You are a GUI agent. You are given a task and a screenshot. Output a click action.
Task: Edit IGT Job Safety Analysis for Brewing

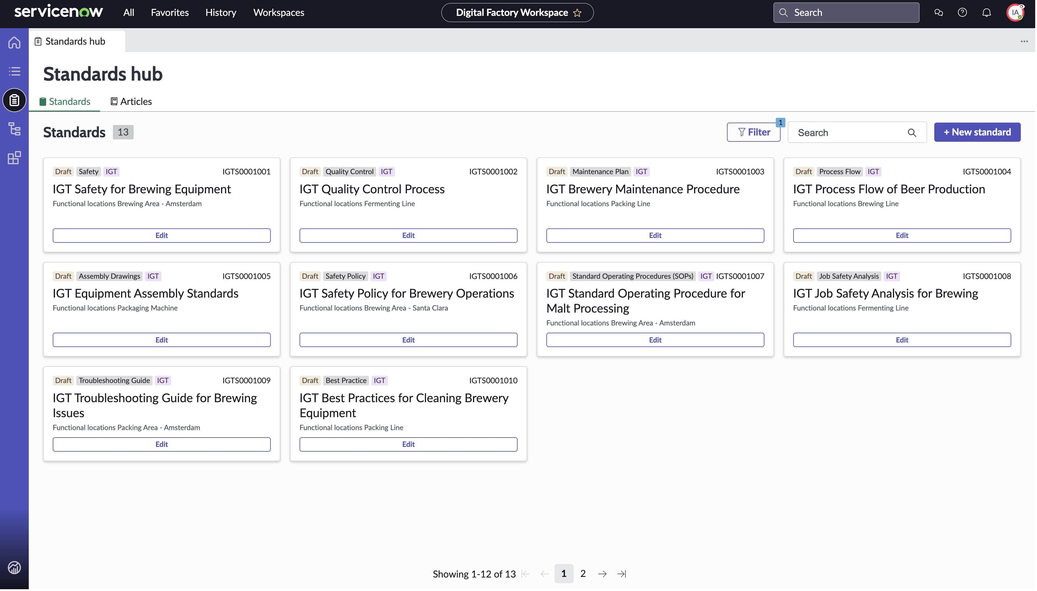coord(902,340)
